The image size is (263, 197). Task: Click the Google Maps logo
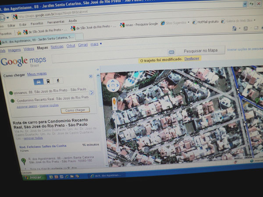pyautogui.click(x=24, y=61)
